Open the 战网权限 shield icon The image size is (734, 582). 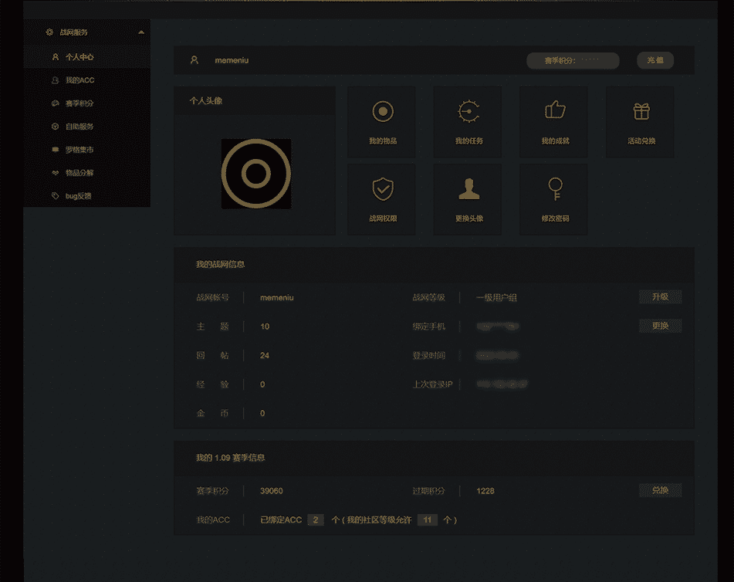382,189
